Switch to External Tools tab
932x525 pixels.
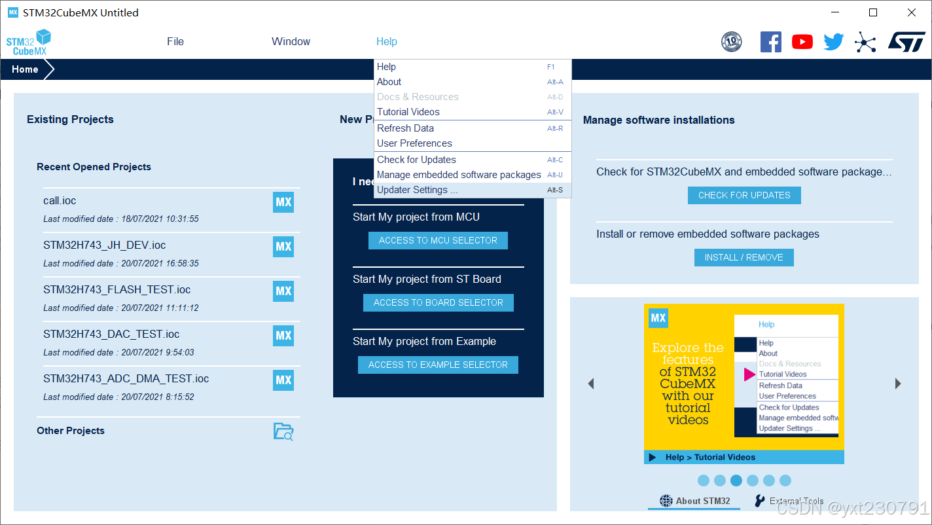point(789,501)
